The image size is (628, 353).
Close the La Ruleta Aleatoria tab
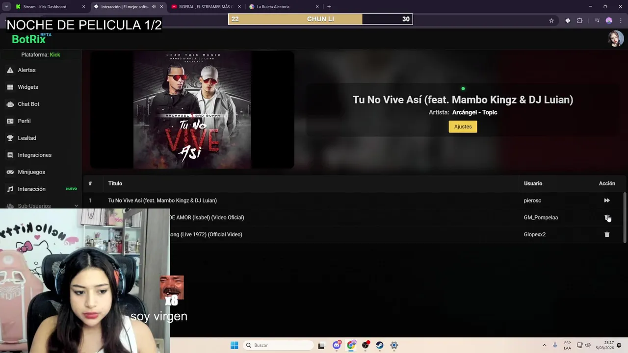(317, 7)
